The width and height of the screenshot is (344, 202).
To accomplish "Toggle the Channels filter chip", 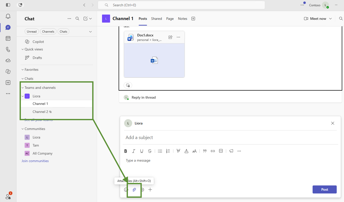I will click(x=48, y=32).
